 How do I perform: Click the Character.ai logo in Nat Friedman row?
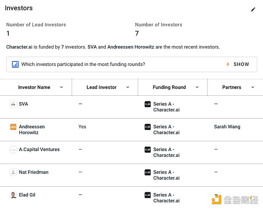pos(148,173)
